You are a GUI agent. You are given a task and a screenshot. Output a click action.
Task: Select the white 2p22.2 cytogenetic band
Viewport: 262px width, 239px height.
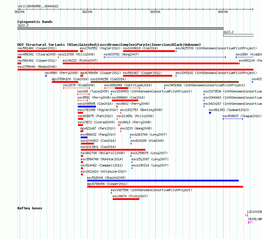(x=238, y=35)
